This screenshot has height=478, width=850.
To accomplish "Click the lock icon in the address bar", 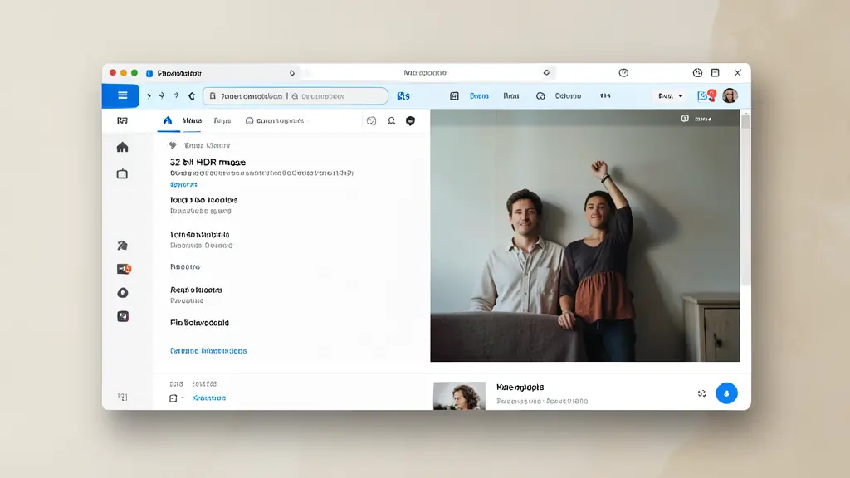I will pos(212,96).
